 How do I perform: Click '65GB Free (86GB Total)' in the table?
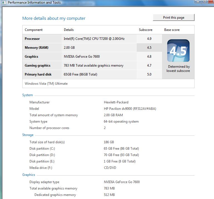point(80,74)
